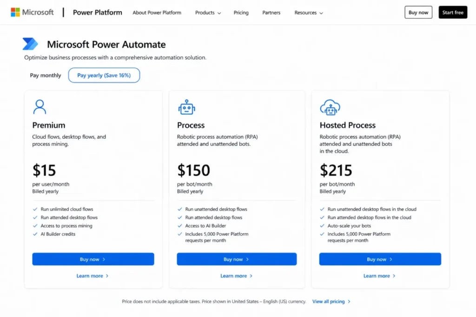Viewport: 476px width, 317px height.
Task: Click 'Run unattended desktop flows' in Process card
Action: (x=216, y=209)
